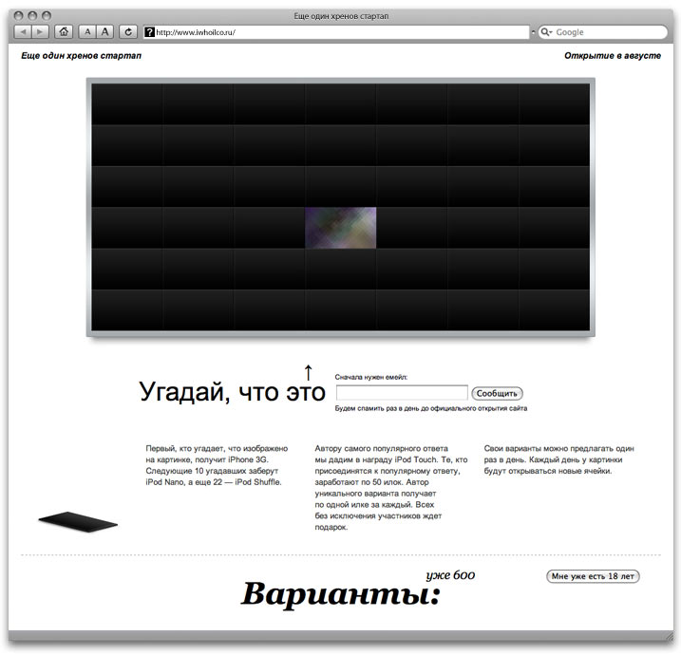
Task: Click the Мне уже есть 18 лет button
Action: [x=594, y=576]
